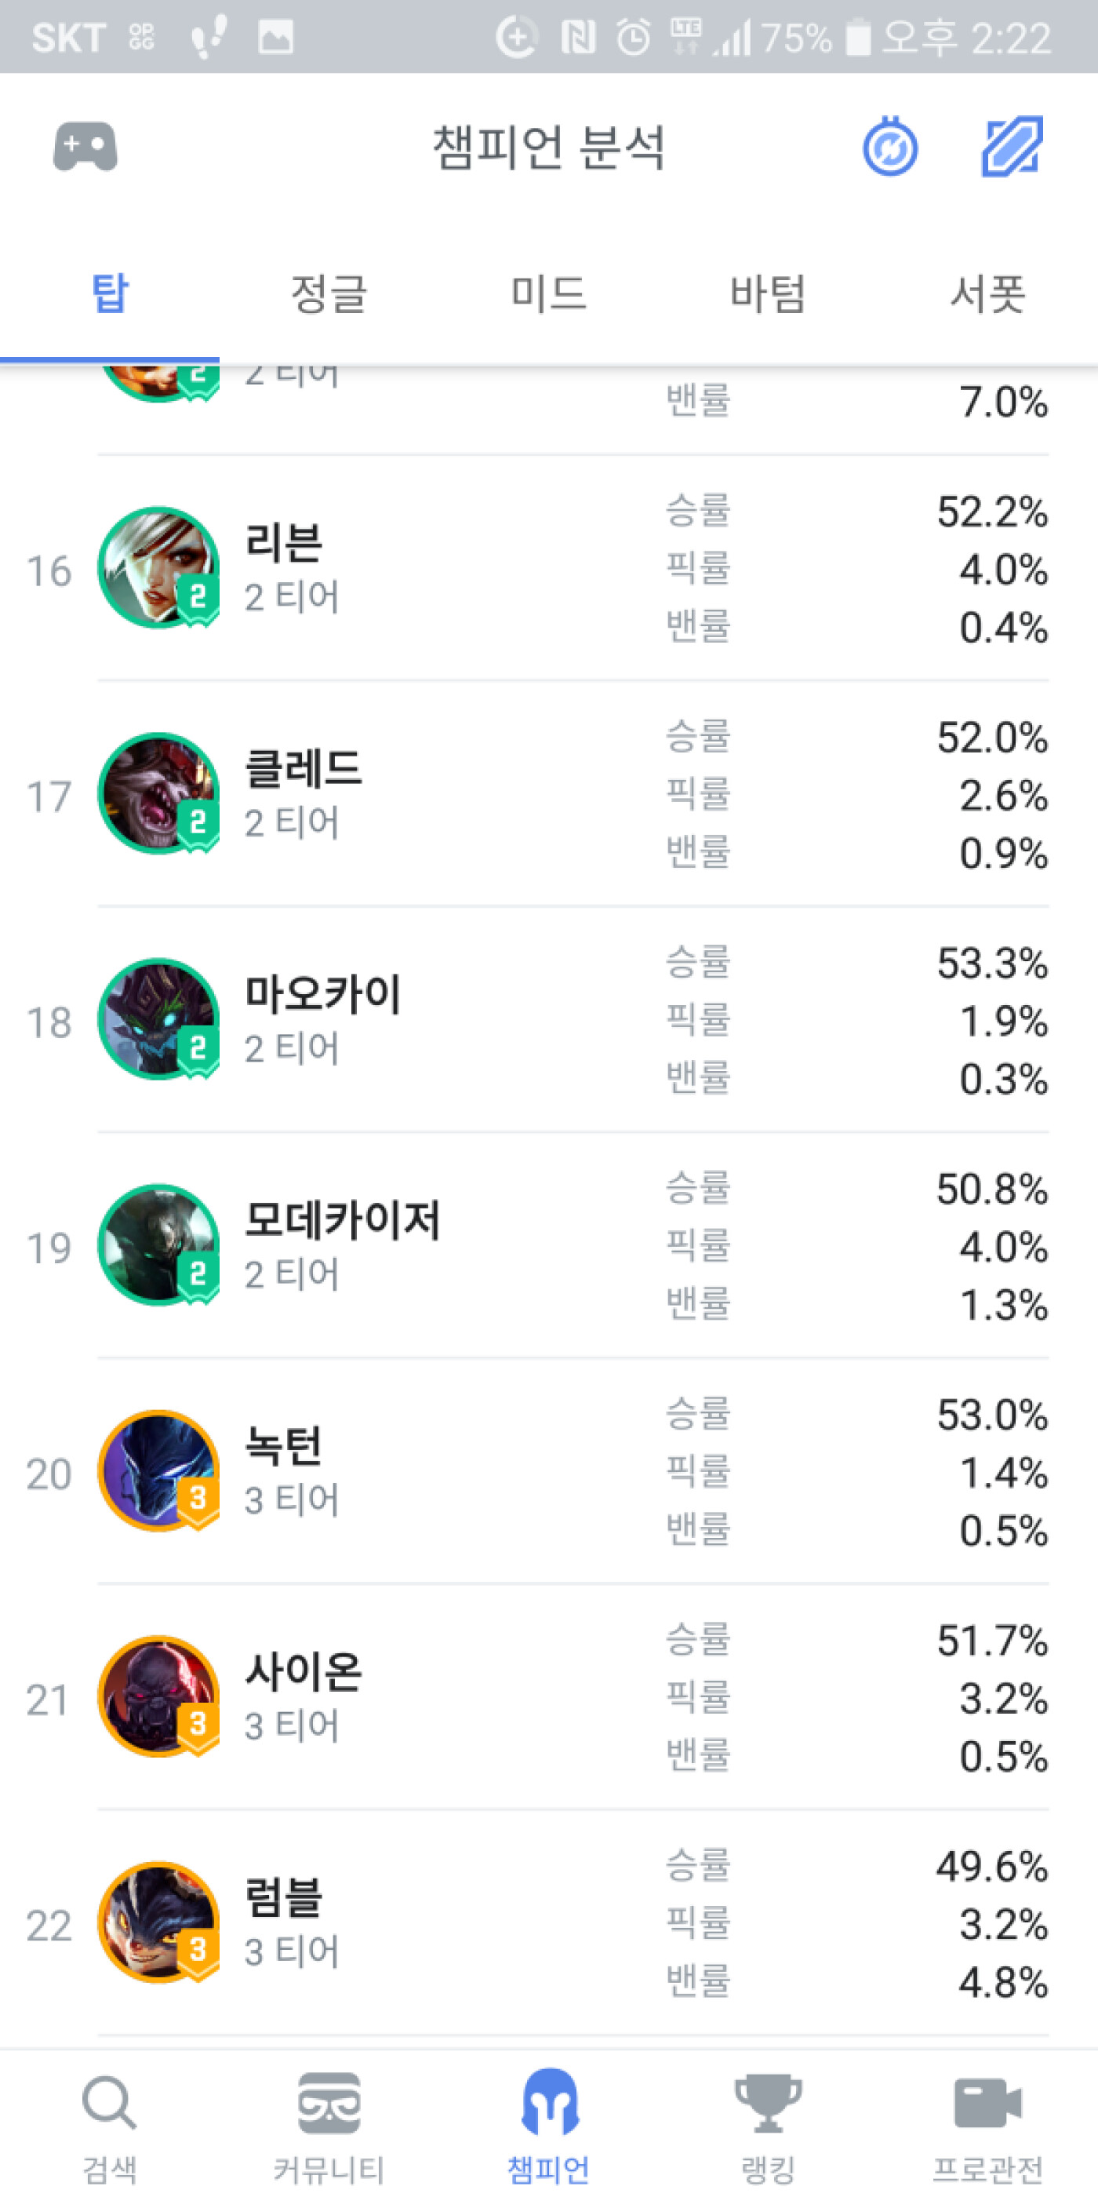Image resolution: width=1098 pixels, height=2197 pixels.
Task: Tap the game controller icon
Action: coord(85,147)
